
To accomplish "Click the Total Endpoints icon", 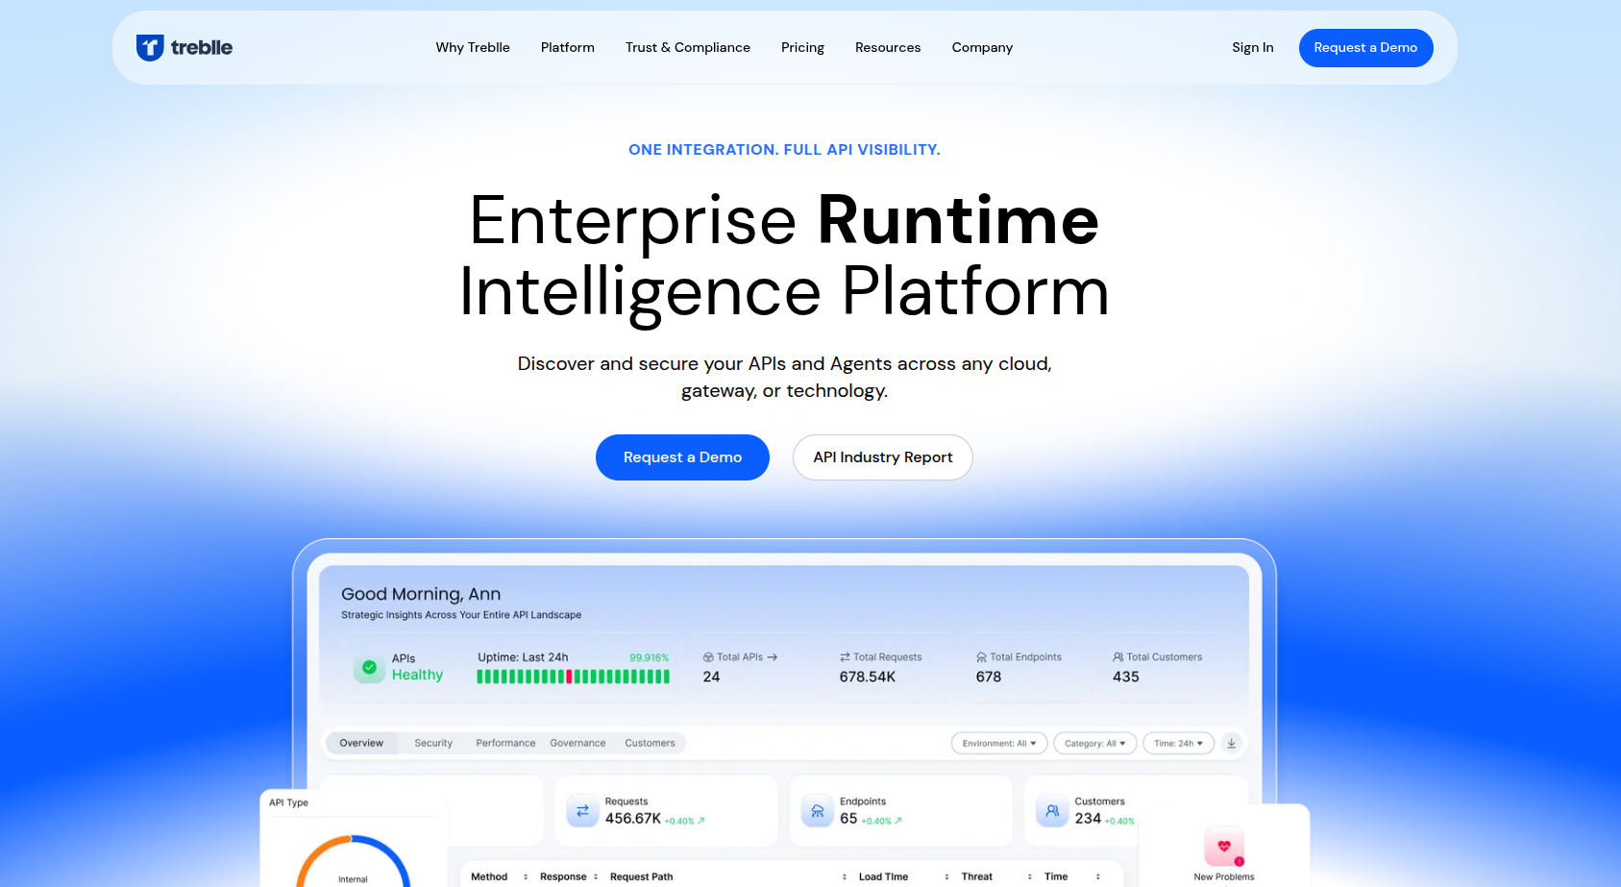I will (981, 657).
